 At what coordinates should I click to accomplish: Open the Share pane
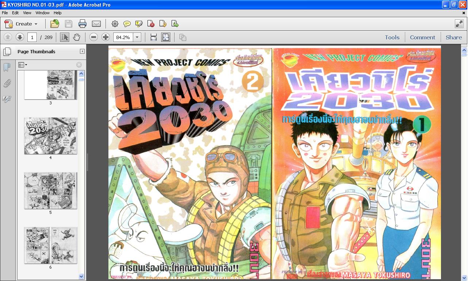[454, 37]
